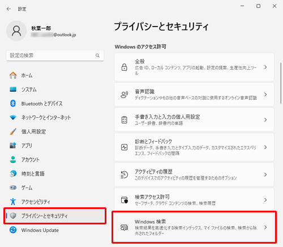
Task: Expand the Windows 検索 chevron
Action: tap(265, 227)
